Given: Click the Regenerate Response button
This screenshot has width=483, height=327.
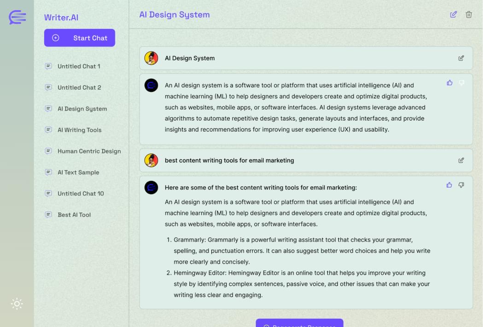Looking at the screenshot, I should [299, 323].
